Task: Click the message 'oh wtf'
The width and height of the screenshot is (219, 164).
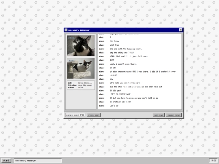Action: pyautogui.click(x=113, y=68)
